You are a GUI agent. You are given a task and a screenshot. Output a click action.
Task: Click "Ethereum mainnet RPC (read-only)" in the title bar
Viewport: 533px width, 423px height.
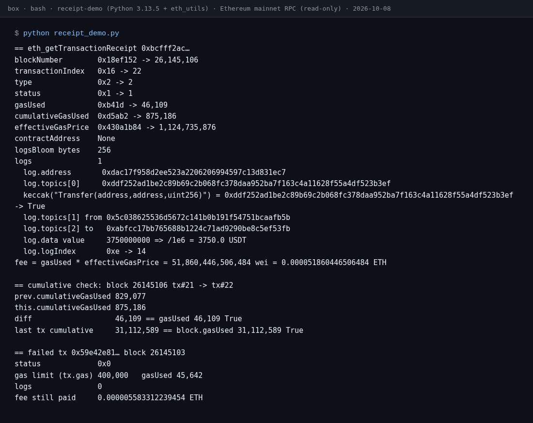pyautogui.click(x=281, y=9)
